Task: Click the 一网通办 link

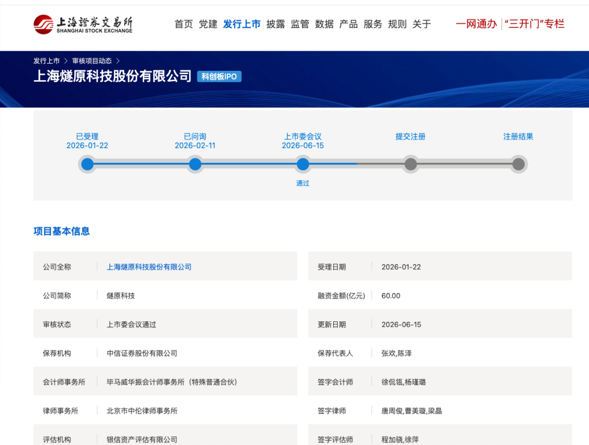Action: point(476,24)
